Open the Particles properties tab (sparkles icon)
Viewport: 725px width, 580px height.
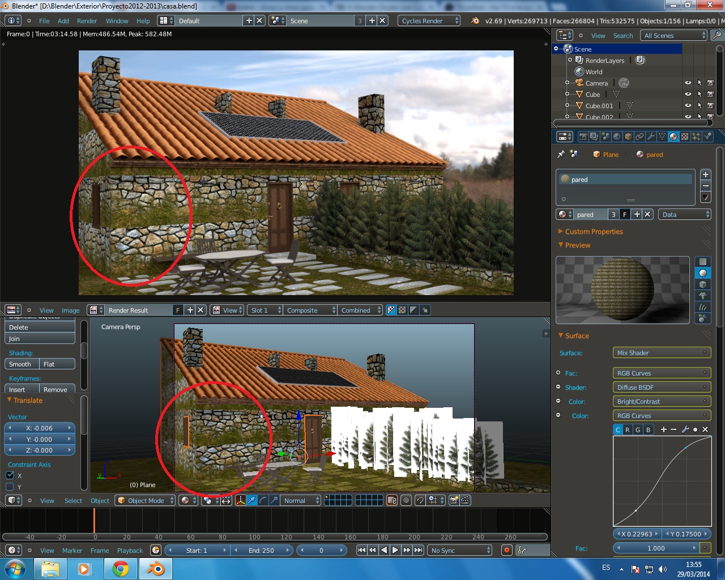point(696,137)
